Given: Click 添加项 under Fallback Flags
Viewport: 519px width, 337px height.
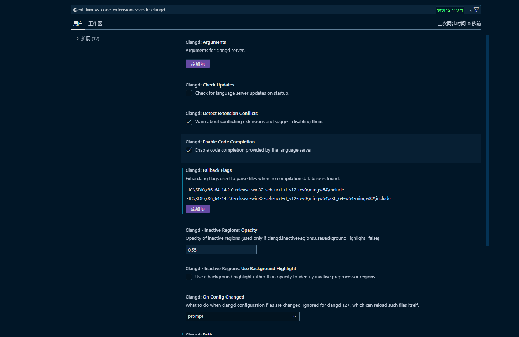Looking at the screenshot, I should click(198, 209).
